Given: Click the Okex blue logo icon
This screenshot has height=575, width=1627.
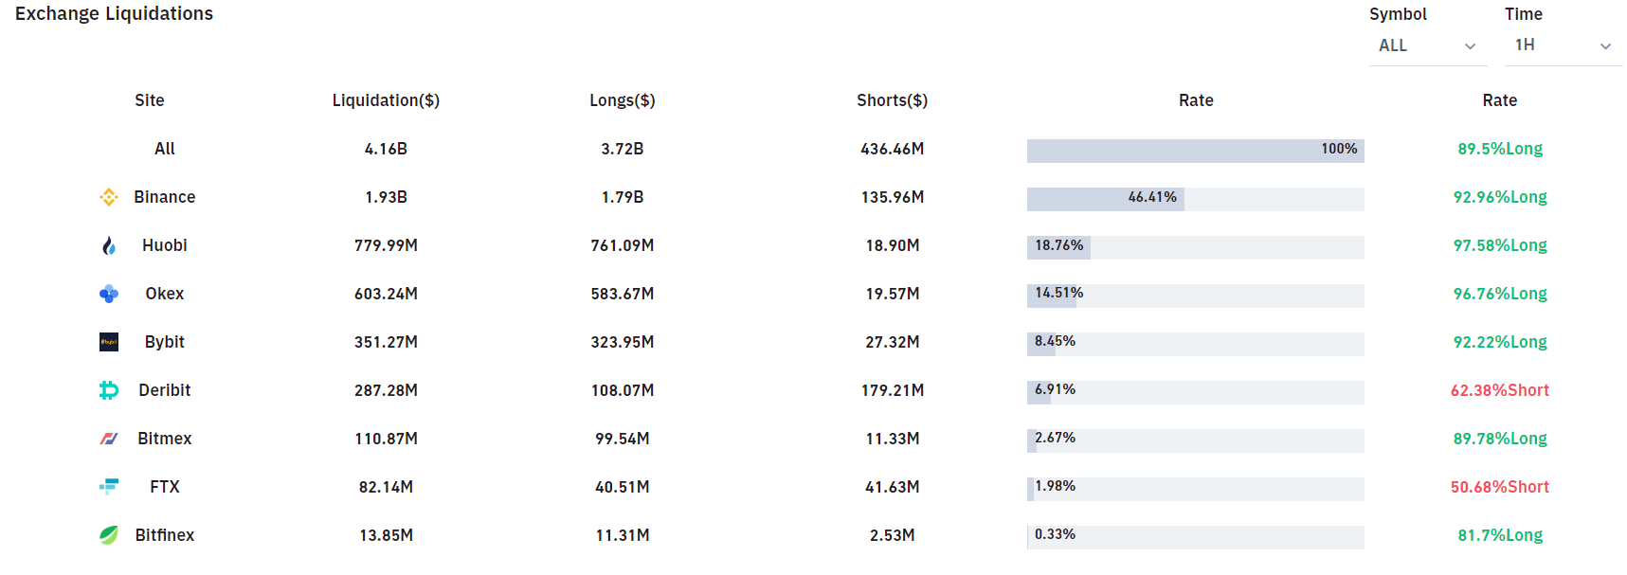Looking at the screenshot, I should tap(109, 294).
